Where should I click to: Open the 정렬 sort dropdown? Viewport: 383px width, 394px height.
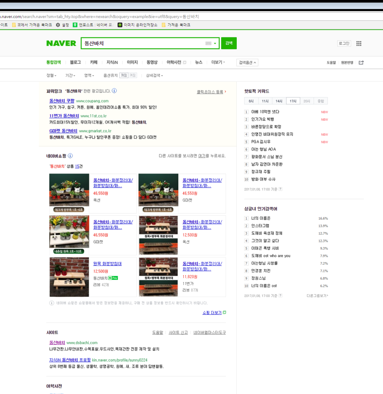click(x=52, y=75)
